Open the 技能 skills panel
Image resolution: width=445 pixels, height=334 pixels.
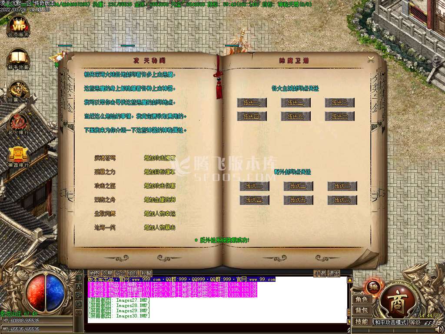(361, 321)
